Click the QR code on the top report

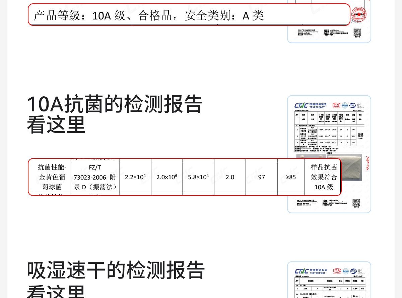click(x=357, y=33)
